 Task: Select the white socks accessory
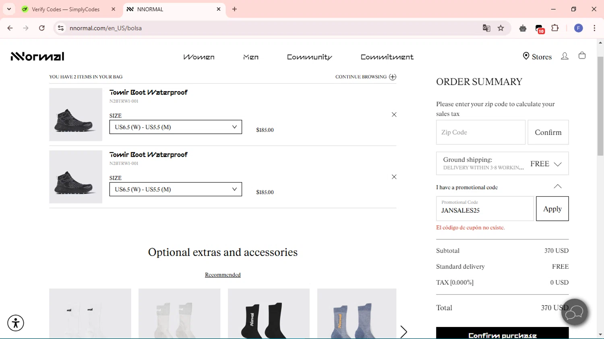(x=90, y=314)
